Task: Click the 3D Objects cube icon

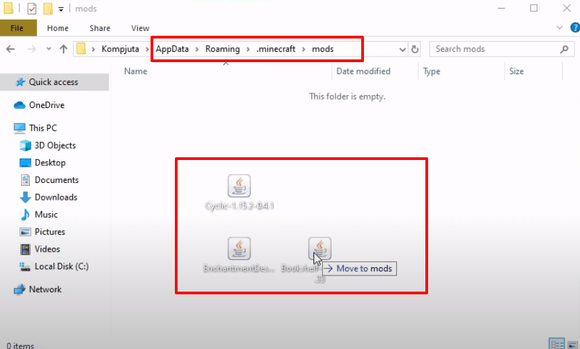Action: [x=25, y=145]
